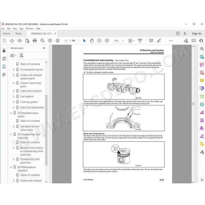The image size is (205, 205).
Task: Collapse the 50 Disassembly and assembly bookmark
Action: (x=11, y=134)
